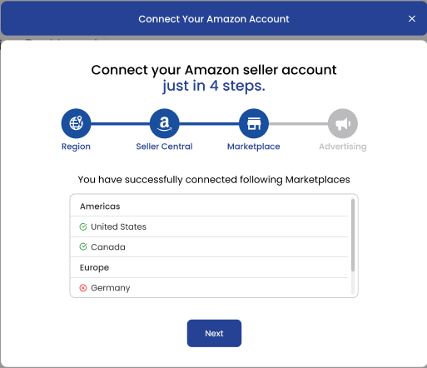Close the Connect Your Amazon Account dialog
Viewport: 427px width, 368px height.
point(412,18)
